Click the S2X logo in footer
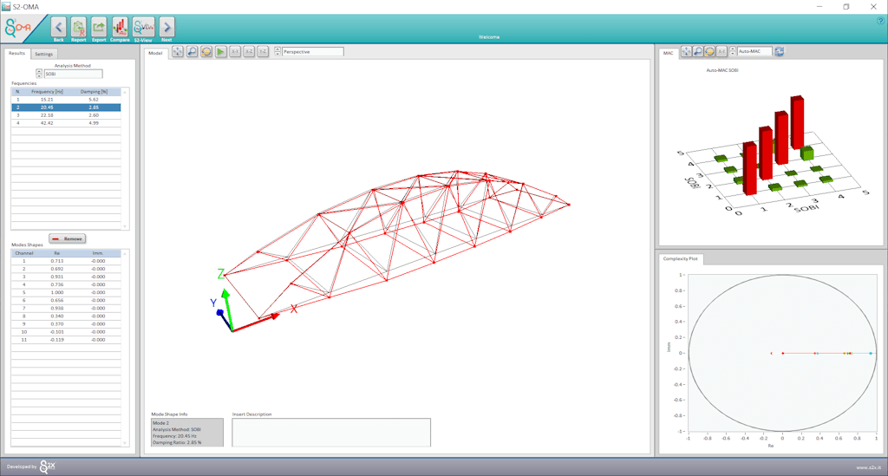 pyautogui.click(x=48, y=466)
